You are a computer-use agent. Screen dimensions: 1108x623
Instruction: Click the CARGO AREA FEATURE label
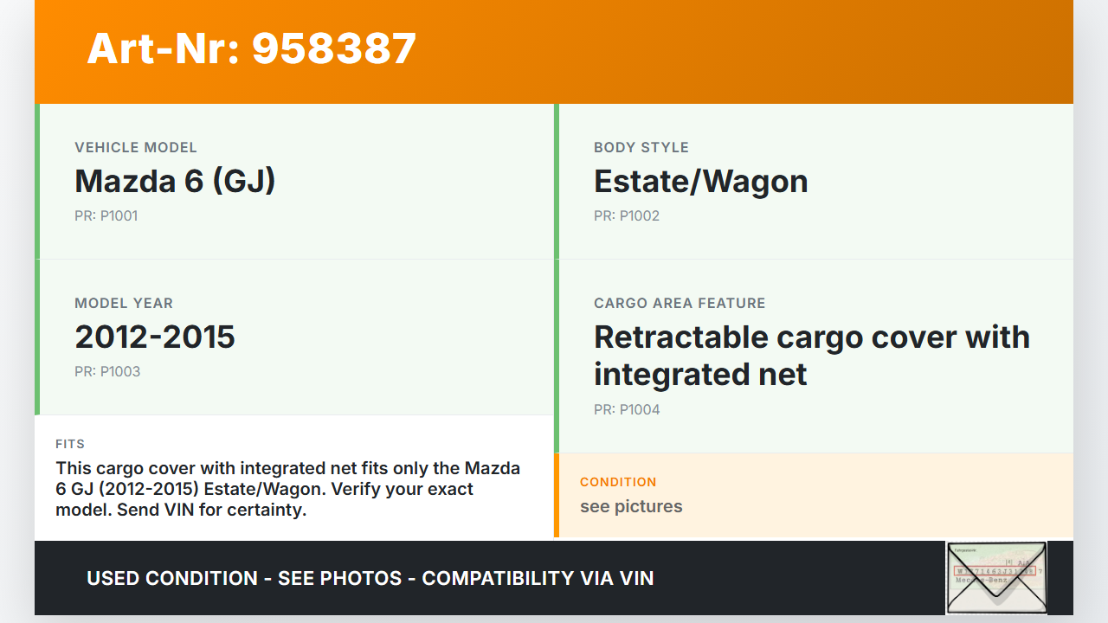(x=680, y=303)
